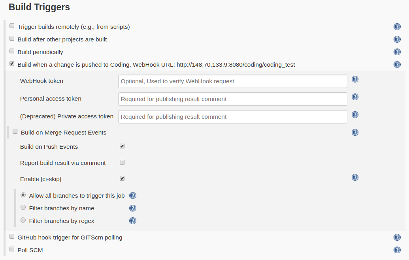Enable Report build result via comment
The width and height of the screenshot is (409, 260).
coord(122,162)
